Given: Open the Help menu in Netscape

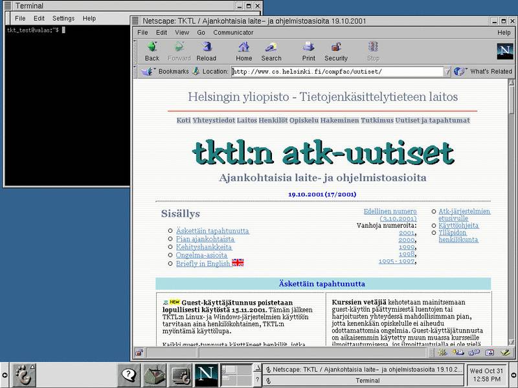Looking at the screenshot, I should click(504, 32).
